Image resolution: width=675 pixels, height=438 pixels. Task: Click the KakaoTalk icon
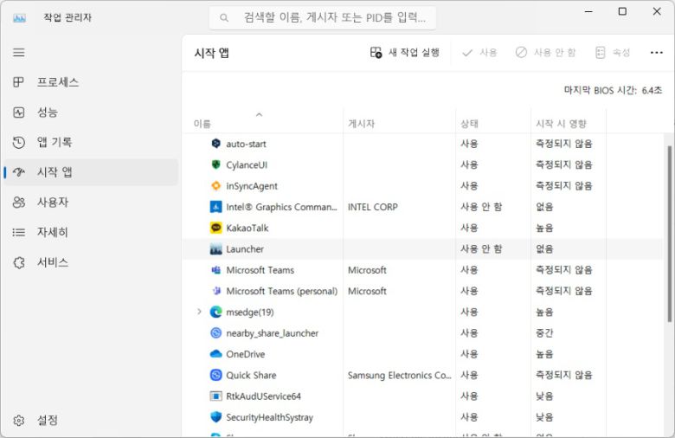[216, 228]
